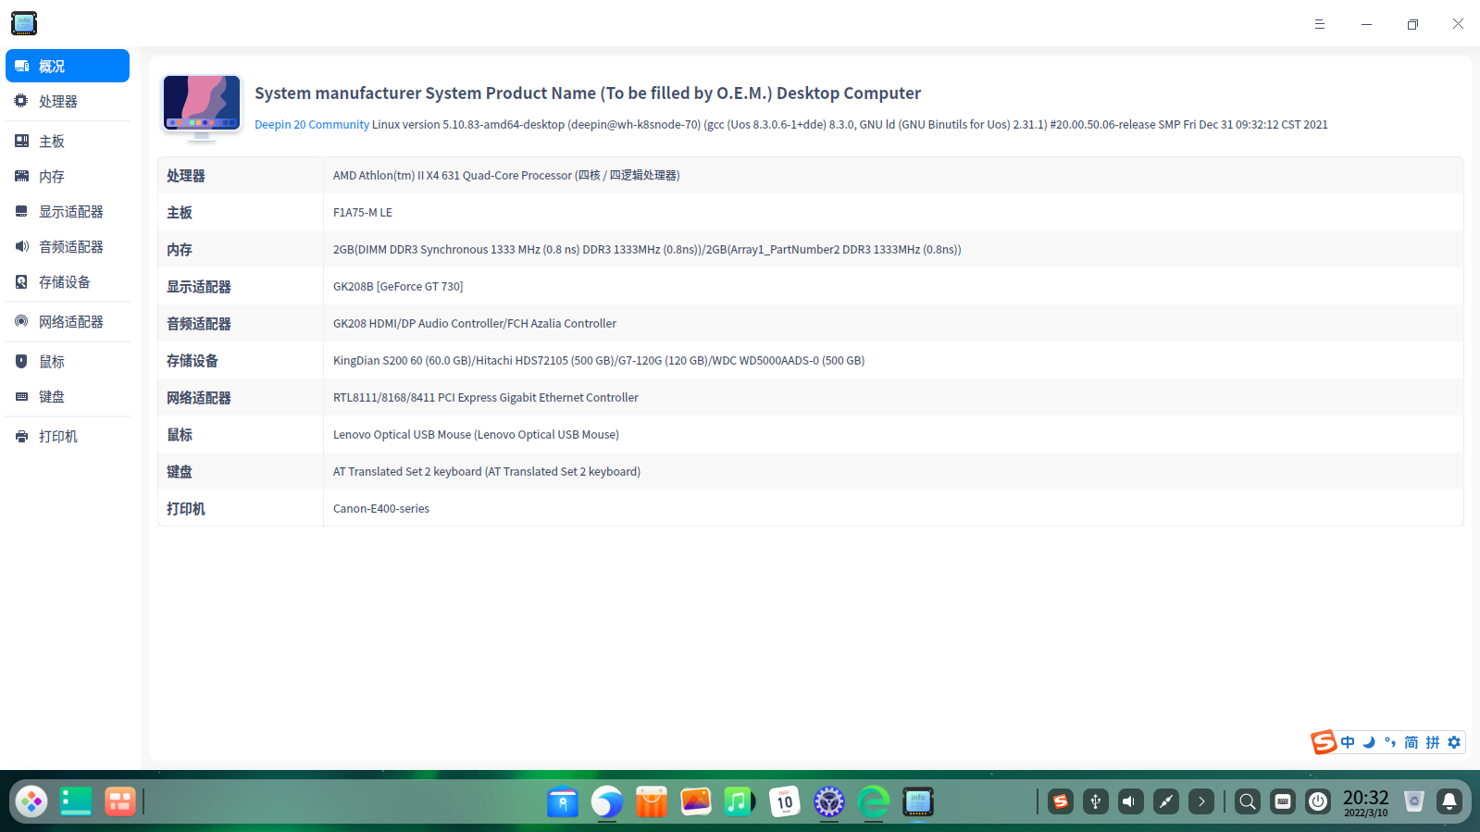1480x832 pixels.
Task: Close the Device Manager window
Action: click(x=1458, y=24)
